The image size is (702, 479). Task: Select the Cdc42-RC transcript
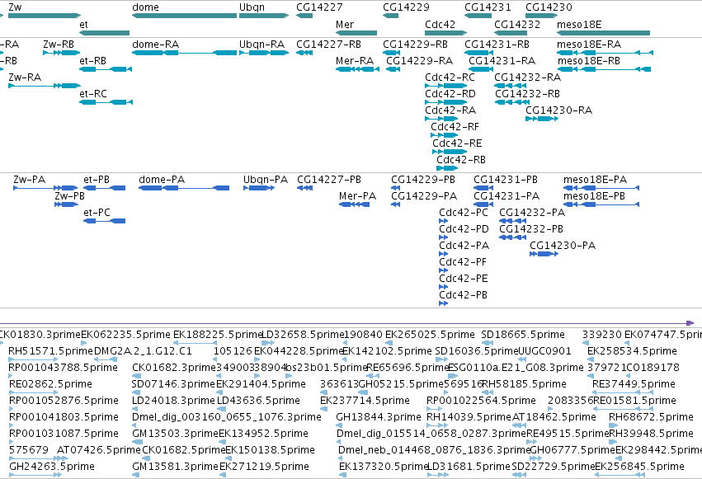446,86
